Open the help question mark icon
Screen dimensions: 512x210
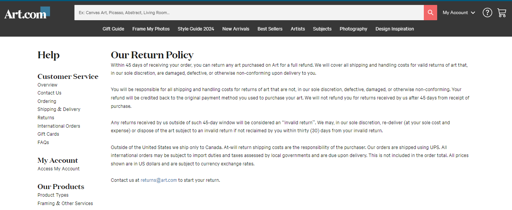(x=487, y=13)
